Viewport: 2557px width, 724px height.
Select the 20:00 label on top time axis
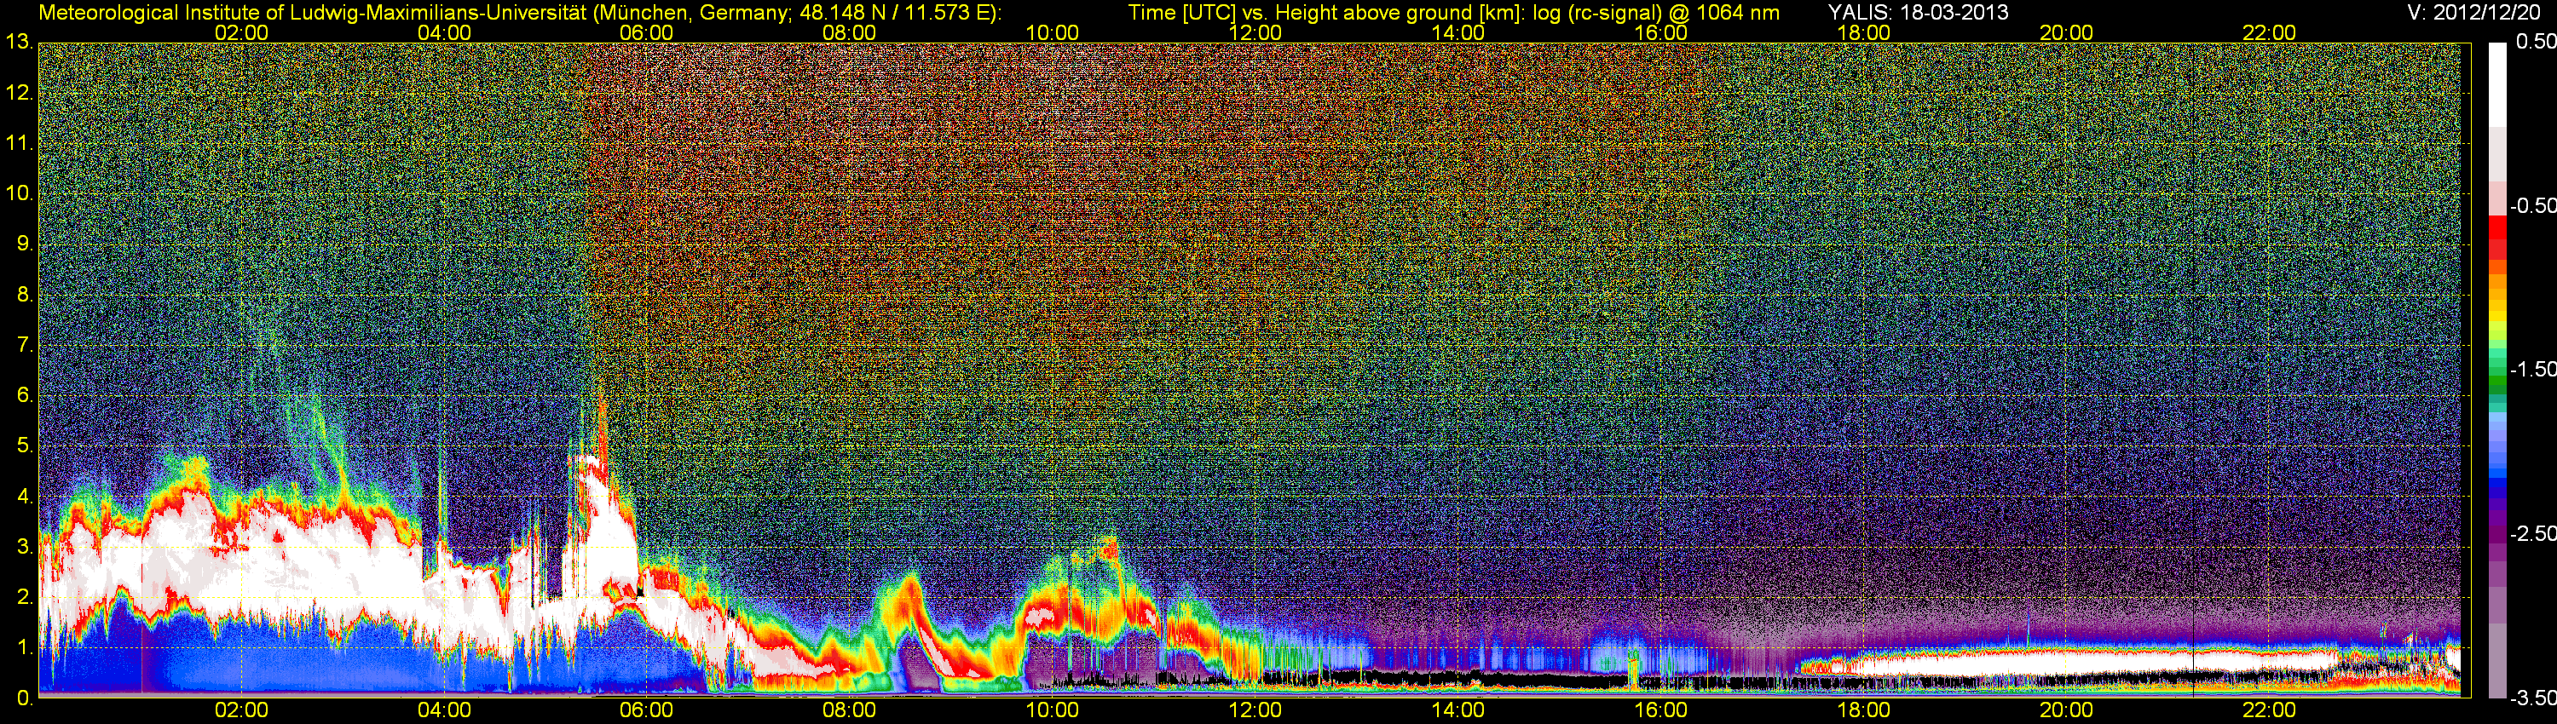[2067, 32]
